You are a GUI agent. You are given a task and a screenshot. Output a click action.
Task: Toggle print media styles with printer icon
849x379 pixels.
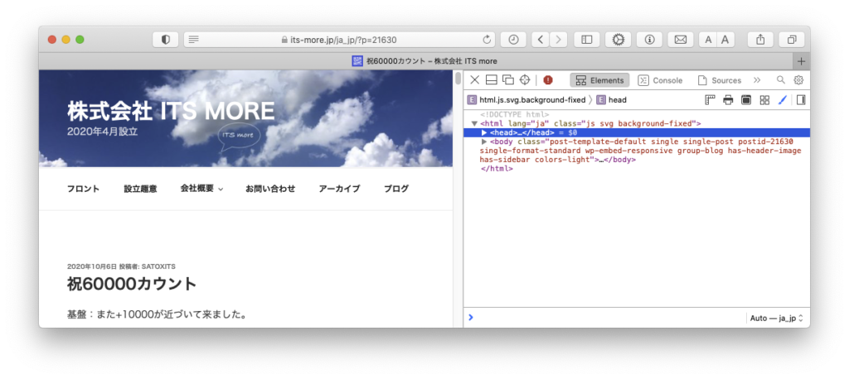728,100
